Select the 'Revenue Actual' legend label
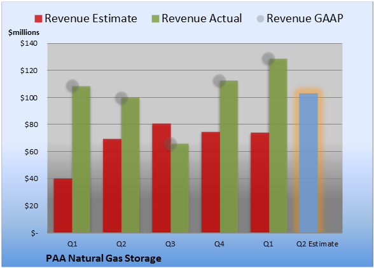This screenshot has height=268, width=374. [202, 18]
